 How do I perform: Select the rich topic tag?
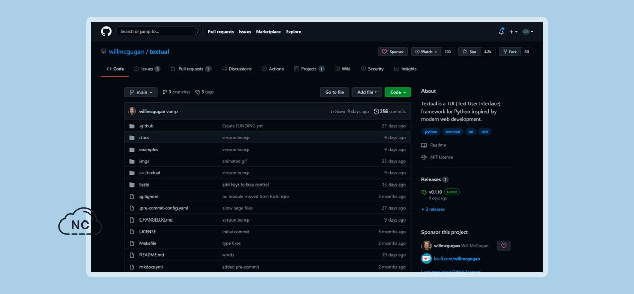pyautogui.click(x=485, y=132)
